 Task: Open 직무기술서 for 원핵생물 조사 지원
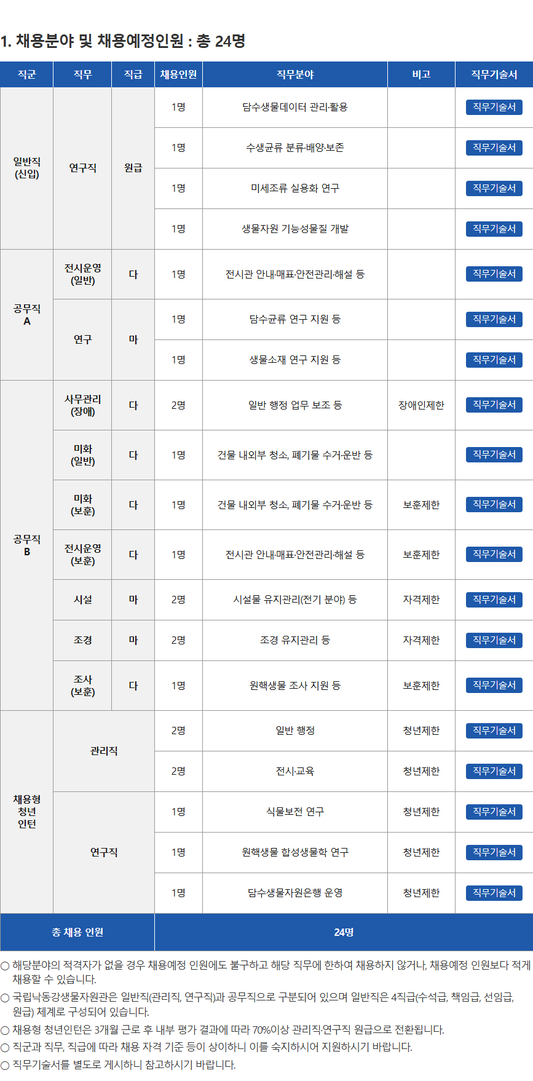(494, 685)
